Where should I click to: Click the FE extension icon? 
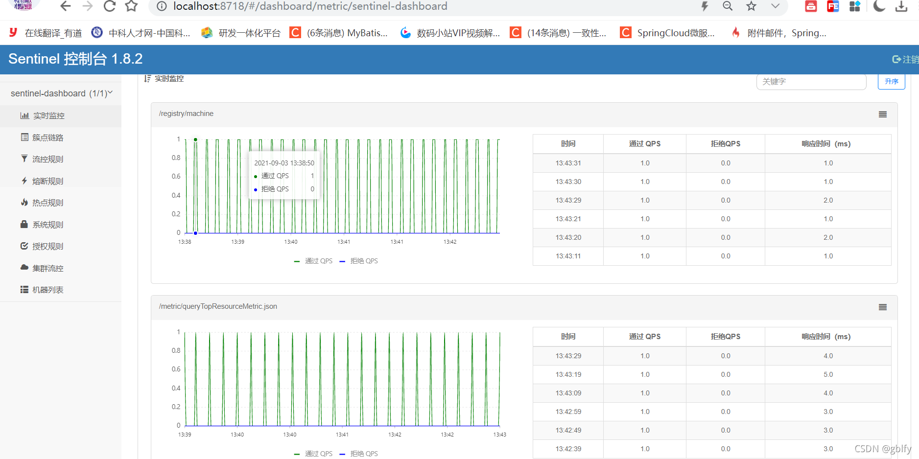click(833, 6)
